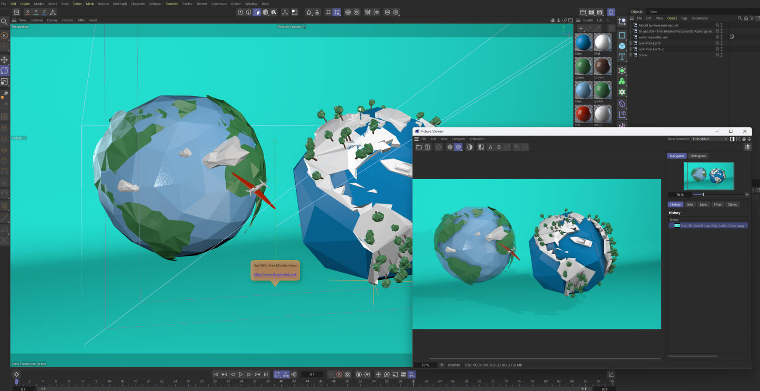
Task: Open the View Transform Embedded dropdown
Action: pyautogui.click(x=710, y=139)
